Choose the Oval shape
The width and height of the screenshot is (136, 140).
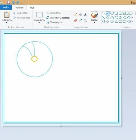112,13
